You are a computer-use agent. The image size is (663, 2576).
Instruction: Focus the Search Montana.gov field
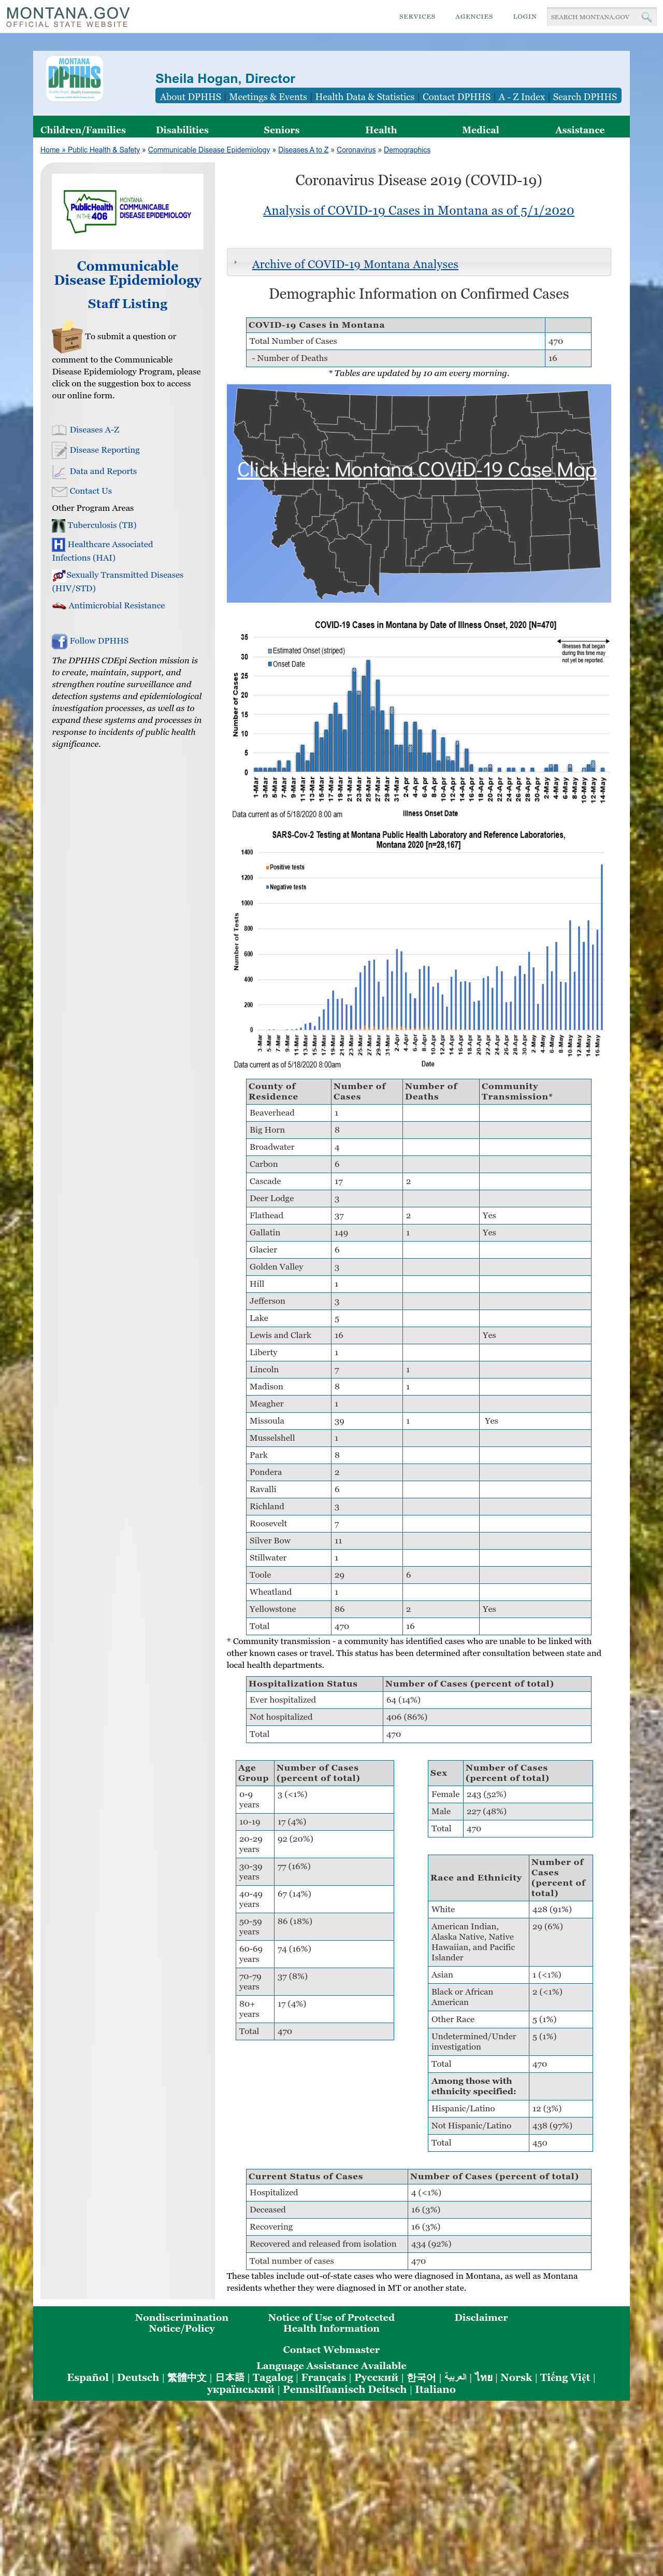593,17
